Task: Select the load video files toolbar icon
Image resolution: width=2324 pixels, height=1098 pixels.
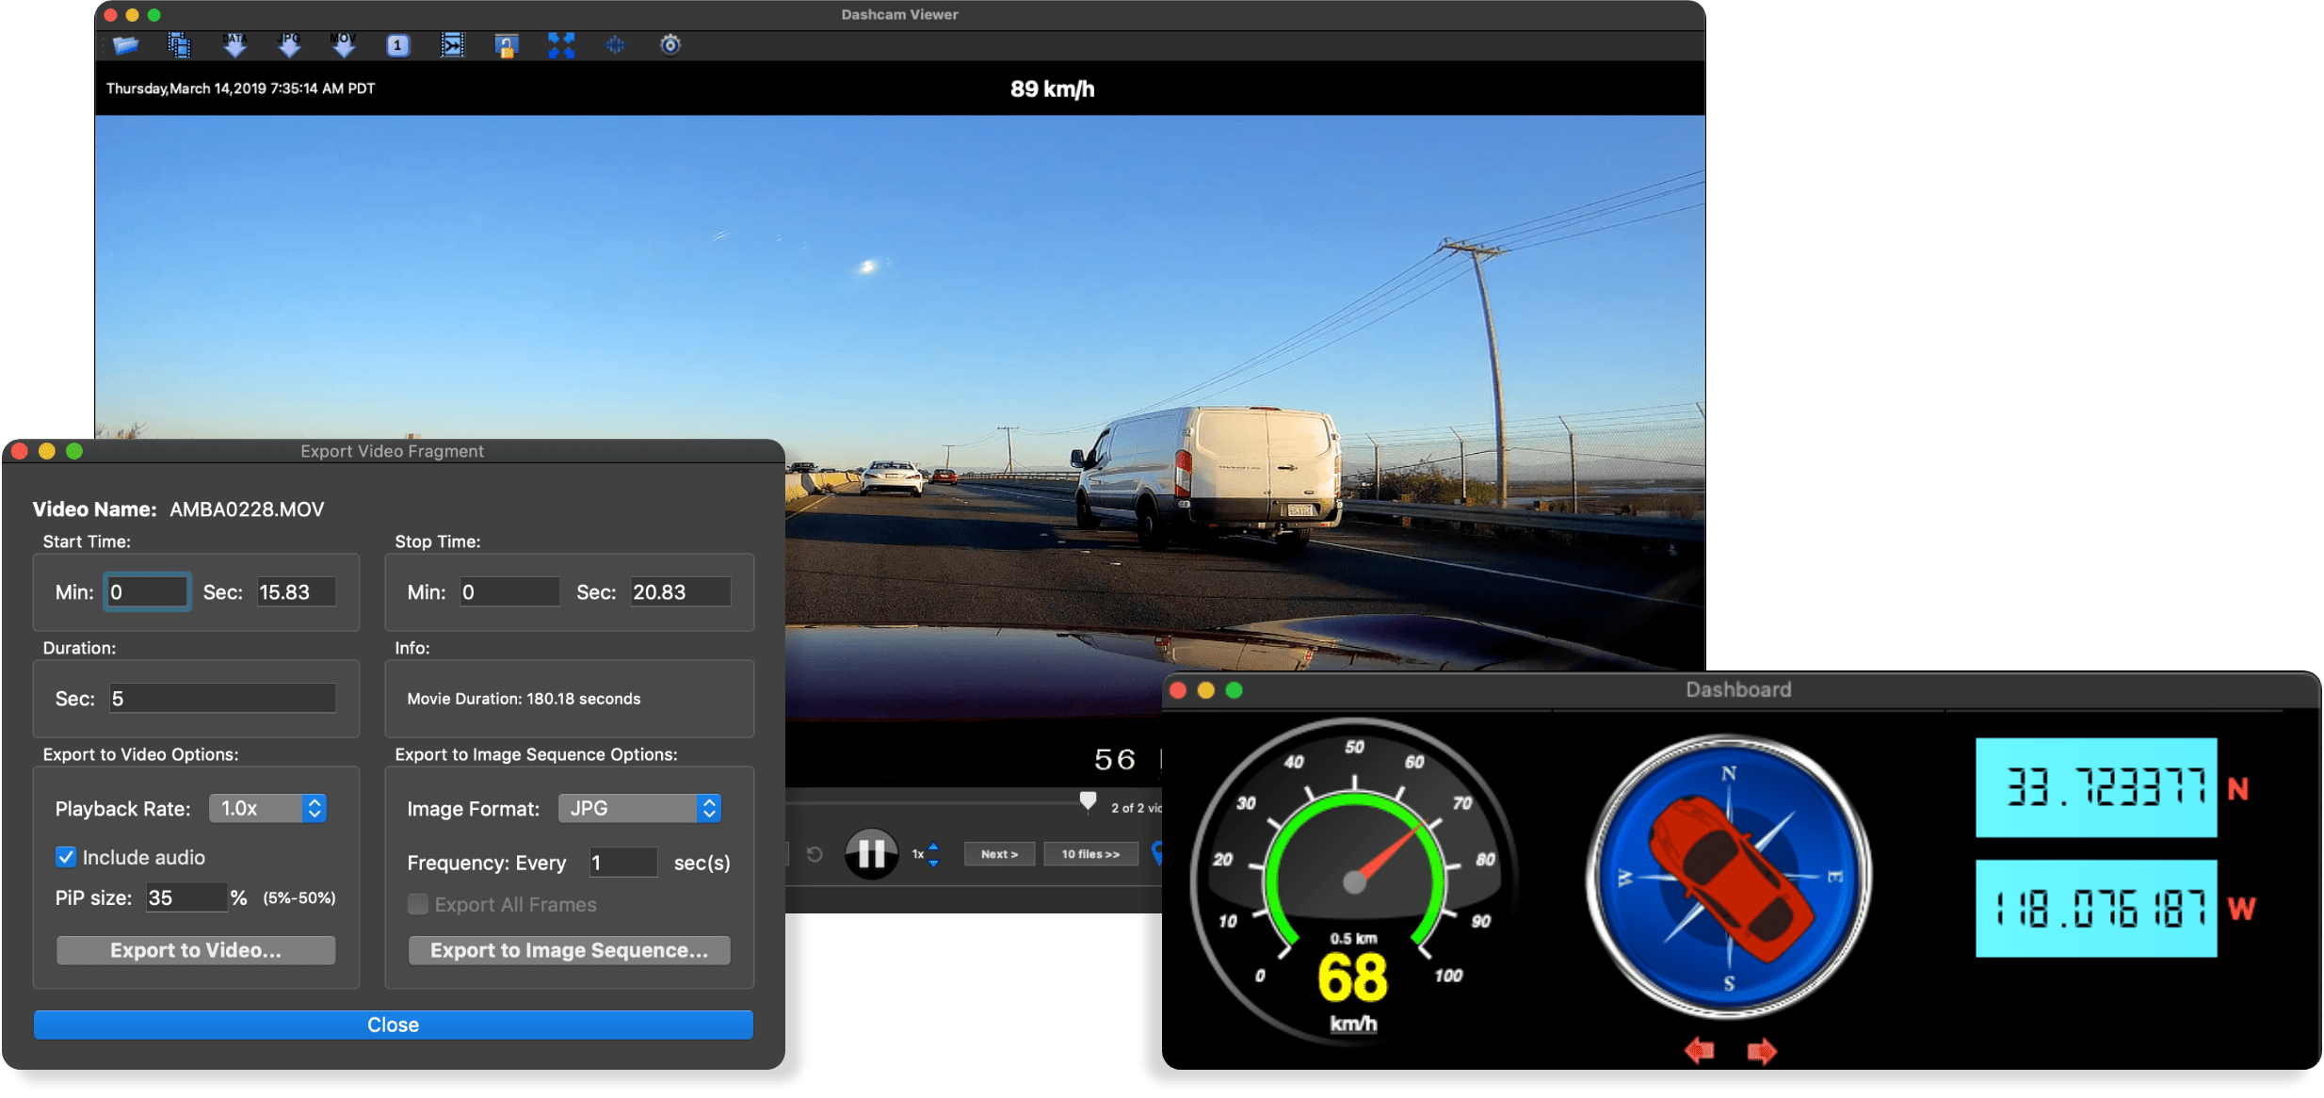Action: (x=179, y=44)
